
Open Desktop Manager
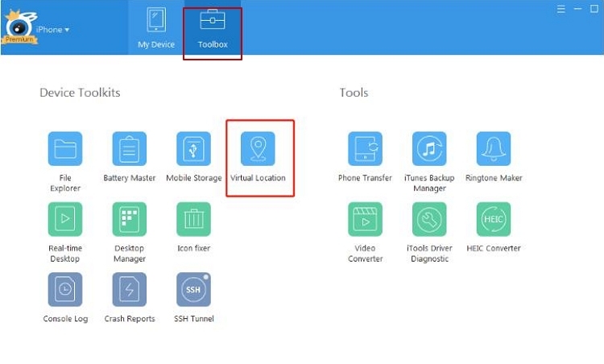point(130,219)
